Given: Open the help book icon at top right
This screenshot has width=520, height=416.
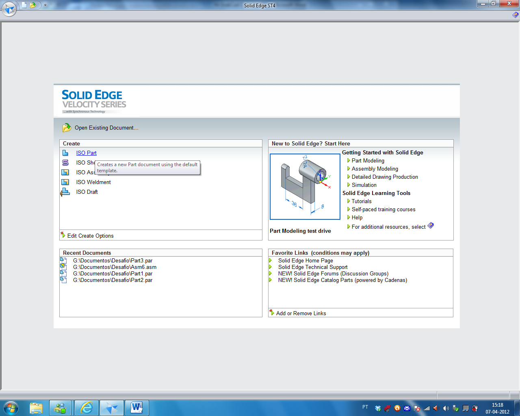Looking at the screenshot, I should tap(515, 15).
